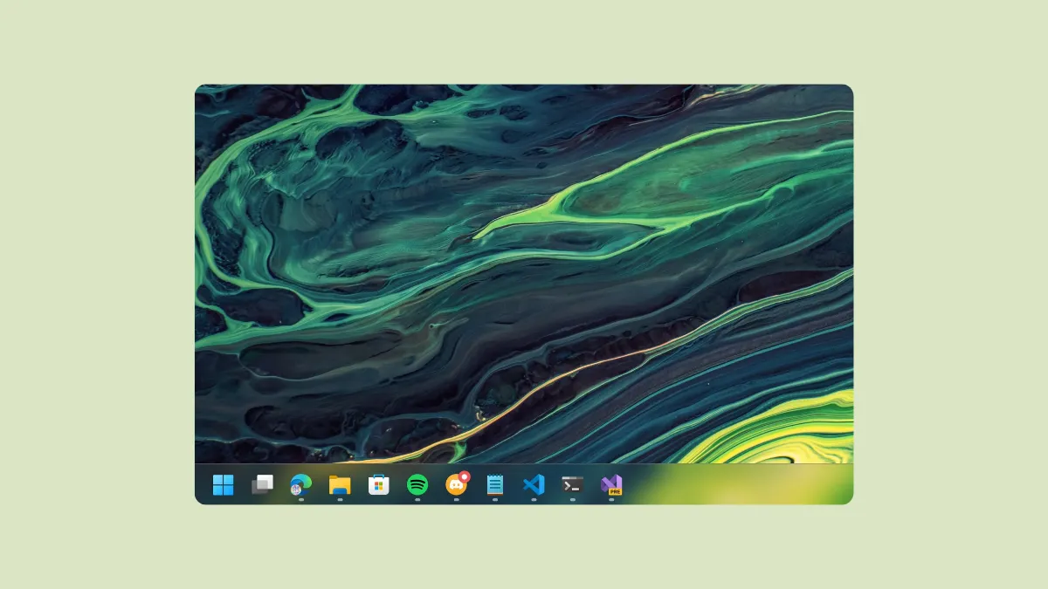1048x589 pixels.
Task: Open Windows Terminal
Action: (570, 484)
